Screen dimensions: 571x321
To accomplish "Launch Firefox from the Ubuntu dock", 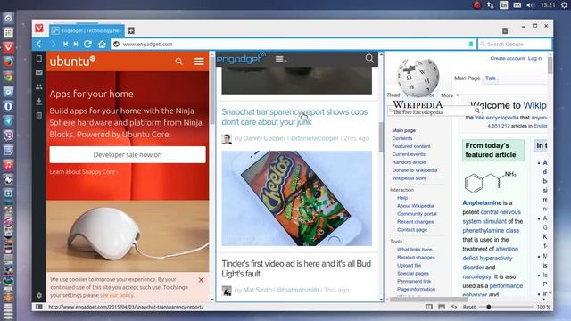I will (8, 62).
